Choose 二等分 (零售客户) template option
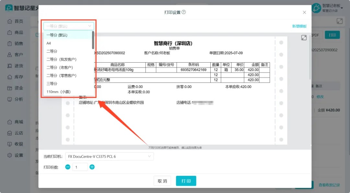Image resolution: width=350 pixels, height=193 pixels. click(x=68, y=76)
